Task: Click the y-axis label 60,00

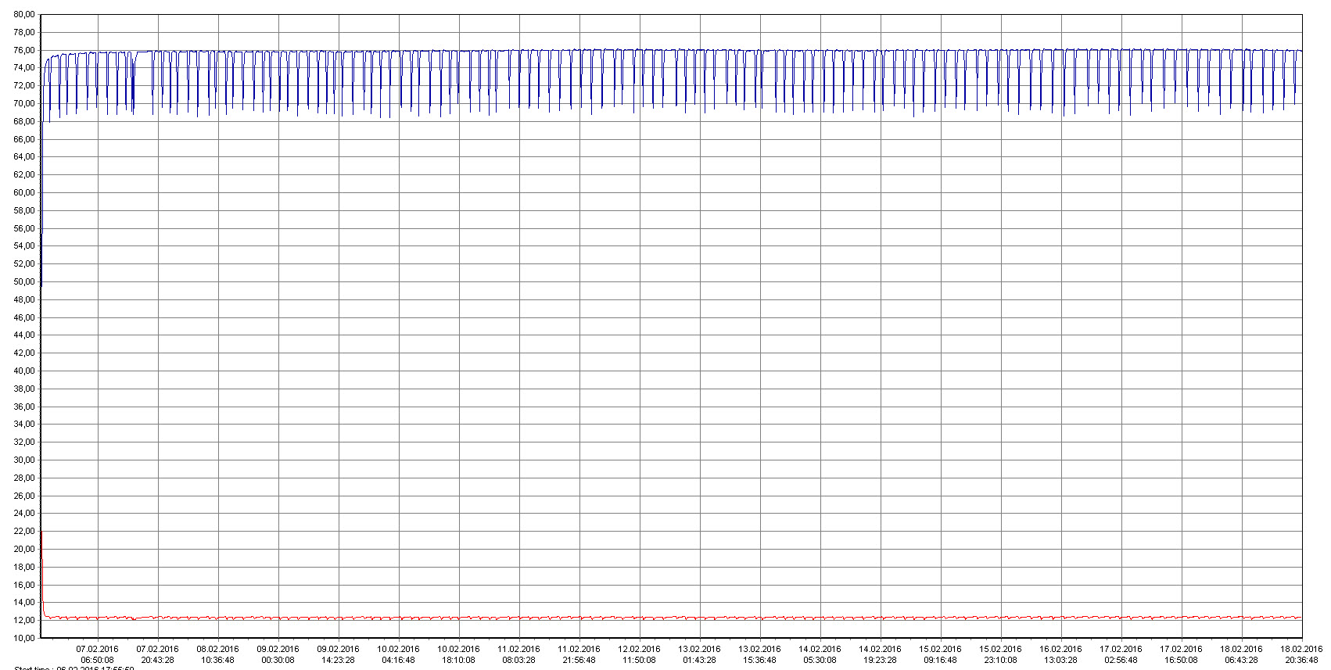Action: (x=24, y=192)
